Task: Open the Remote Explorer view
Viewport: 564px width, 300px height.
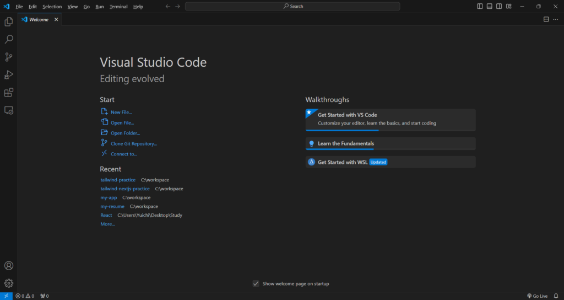Action: click(x=9, y=110)
